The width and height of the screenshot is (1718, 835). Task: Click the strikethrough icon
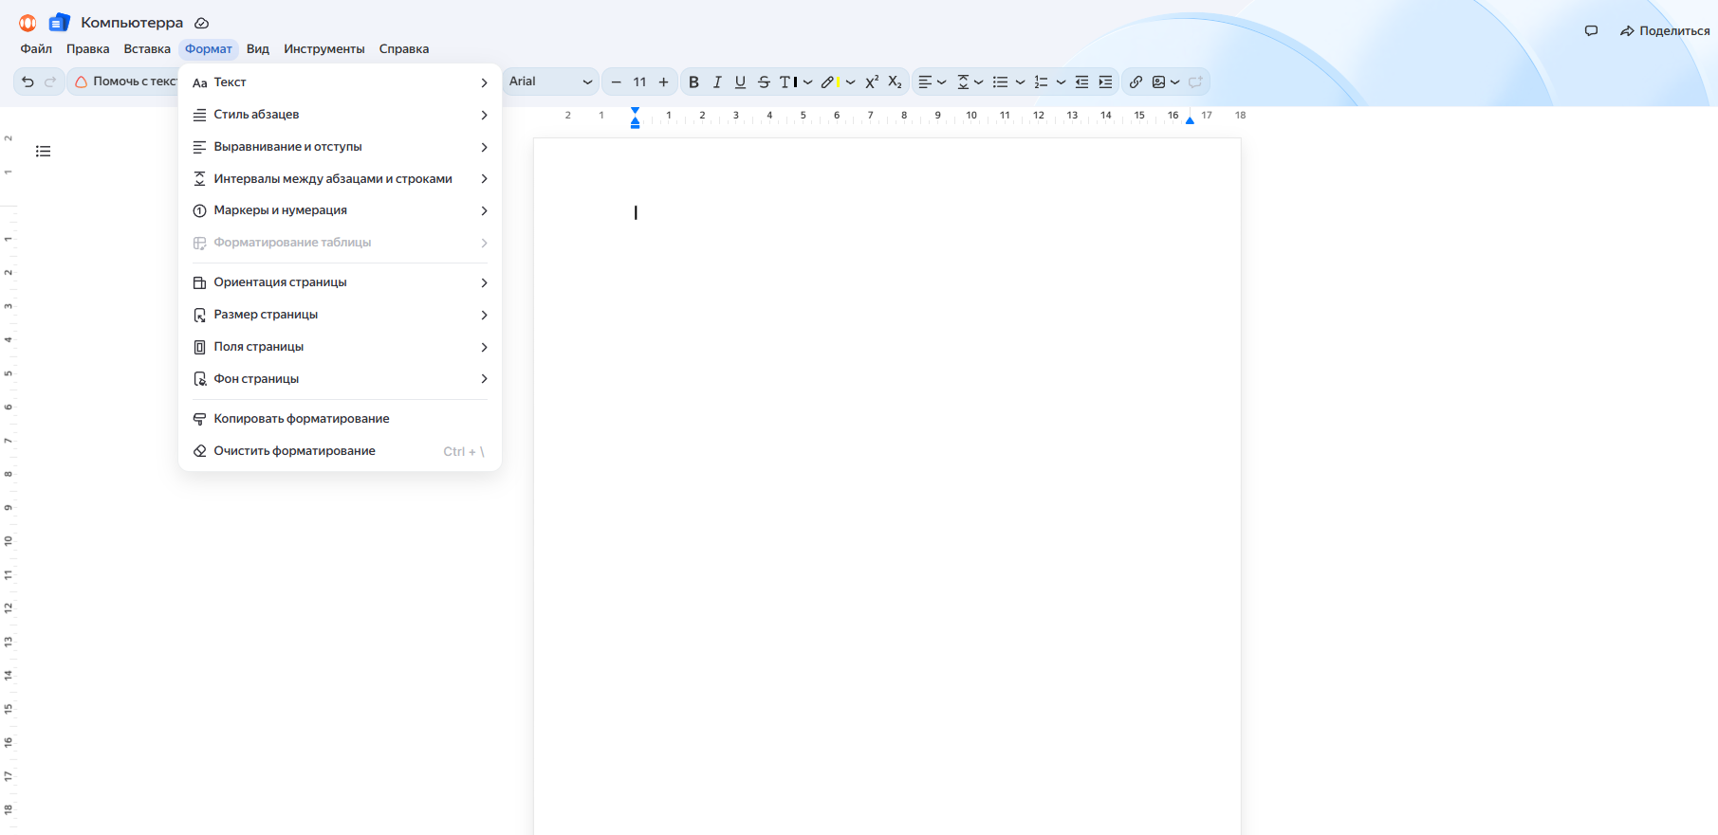[x=764, y=82]
